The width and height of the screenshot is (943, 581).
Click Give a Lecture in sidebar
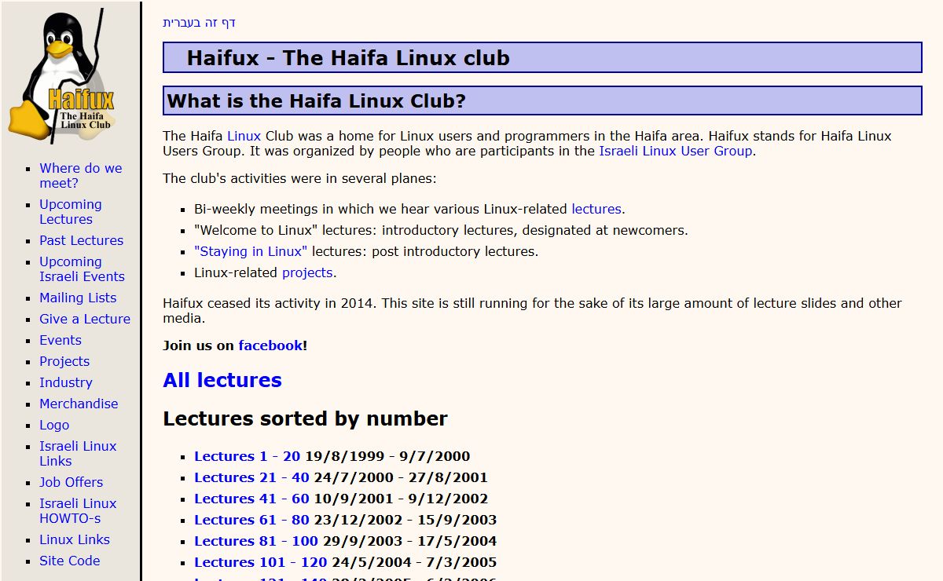[85, 319]
